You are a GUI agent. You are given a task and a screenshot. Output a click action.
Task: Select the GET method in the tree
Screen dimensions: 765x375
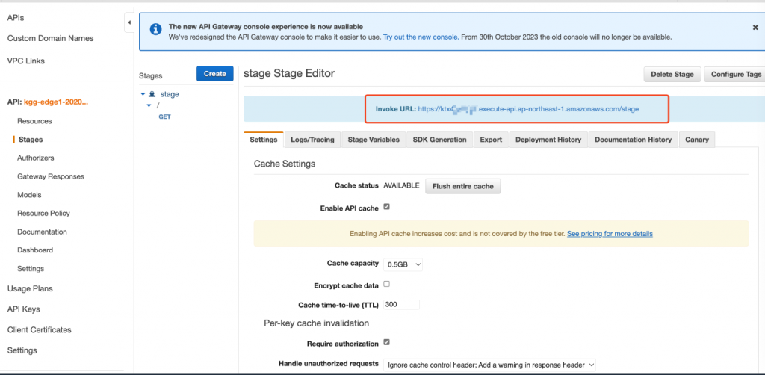(164, 117)
